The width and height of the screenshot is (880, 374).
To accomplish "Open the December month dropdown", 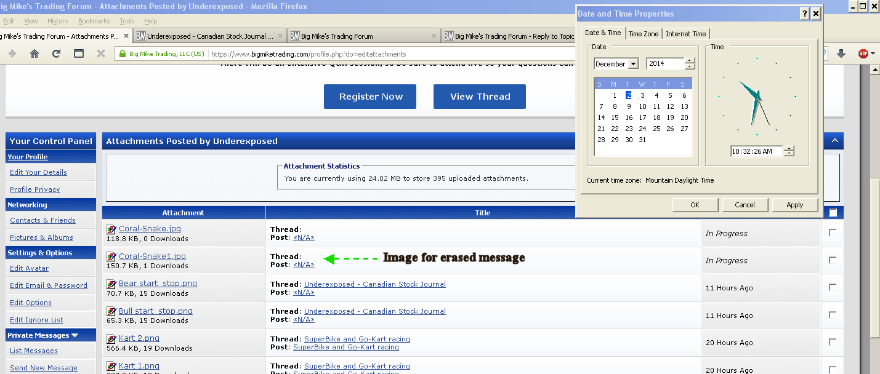I will click(633, 64).
